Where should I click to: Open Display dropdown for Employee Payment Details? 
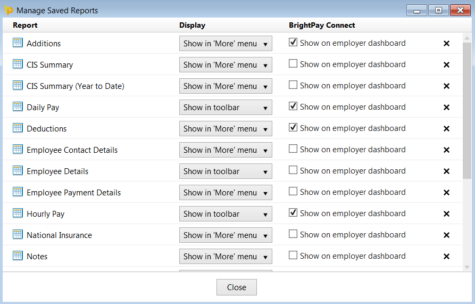point(226,193)
